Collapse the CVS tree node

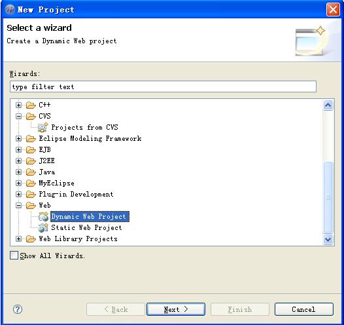coord(19,116)
